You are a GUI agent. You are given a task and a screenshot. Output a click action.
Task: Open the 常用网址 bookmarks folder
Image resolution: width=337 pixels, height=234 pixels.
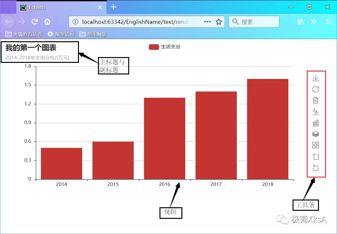pos(93,34)
